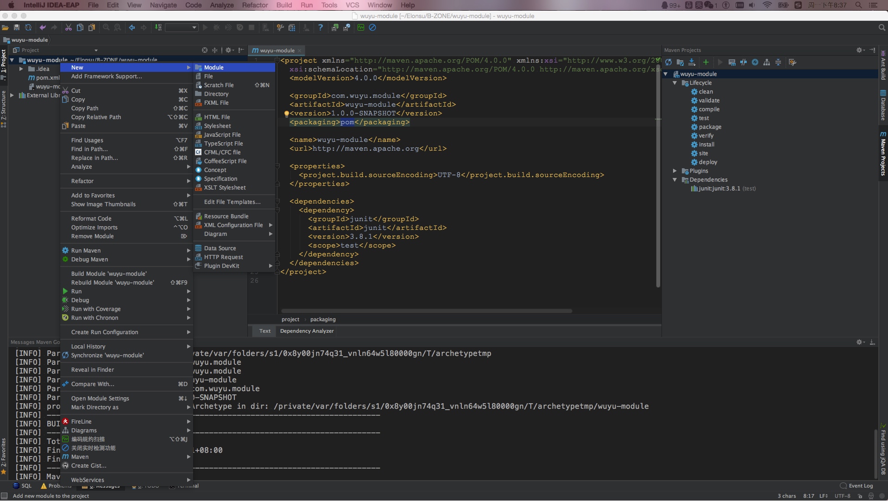Switch to Dependency Analyzer editor tab
Screen dimensions: 888x501
point(307,331)
